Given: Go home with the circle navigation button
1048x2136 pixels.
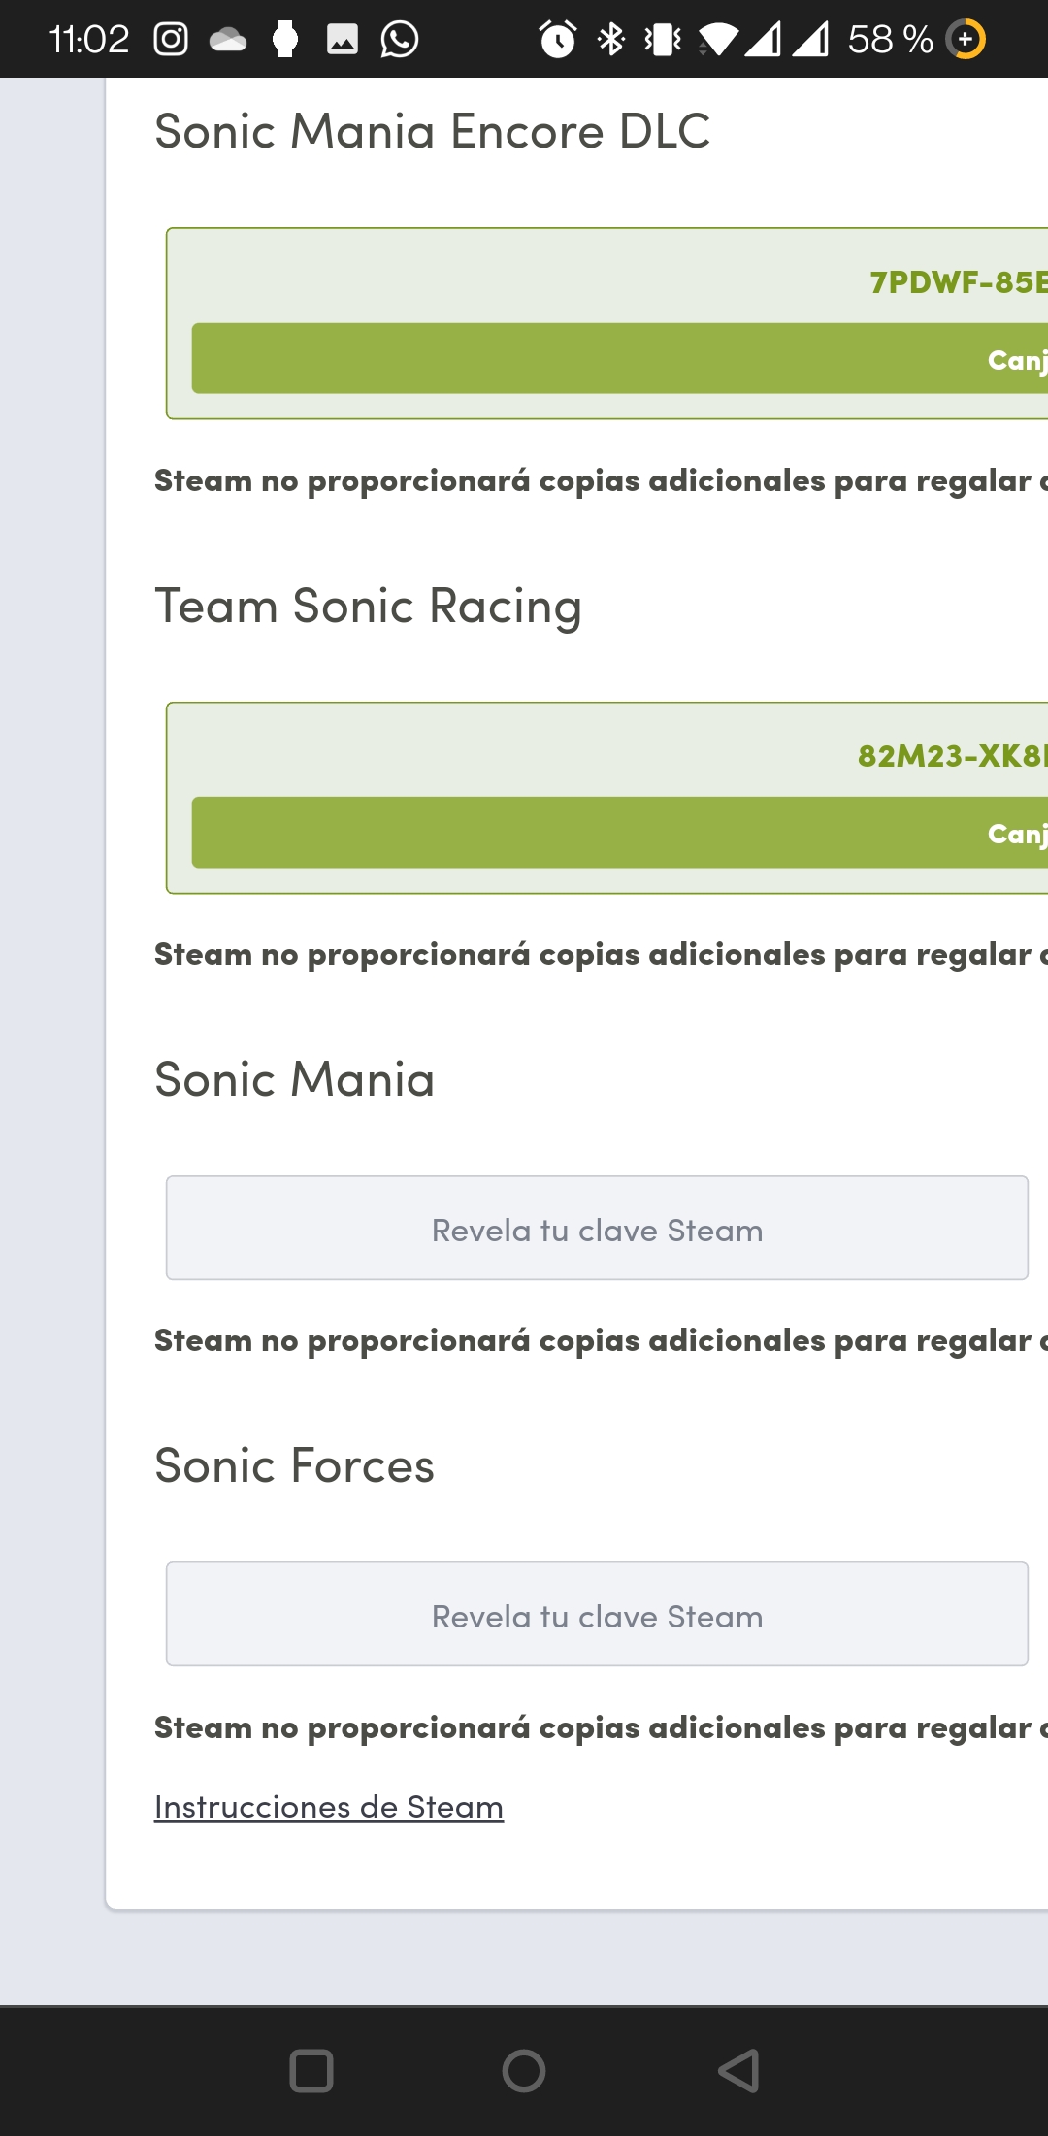Looking at the screenshot, I should click(524, 2070).
